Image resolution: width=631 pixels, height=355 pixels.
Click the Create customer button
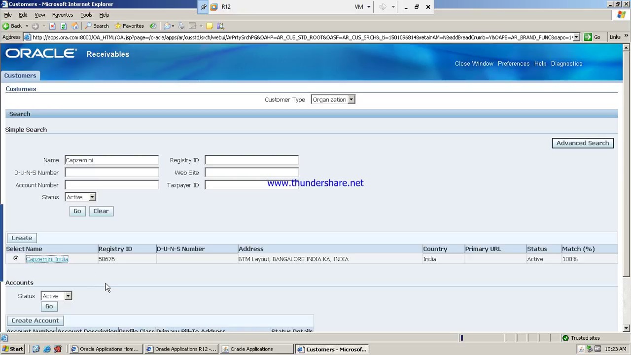(22, 238)
